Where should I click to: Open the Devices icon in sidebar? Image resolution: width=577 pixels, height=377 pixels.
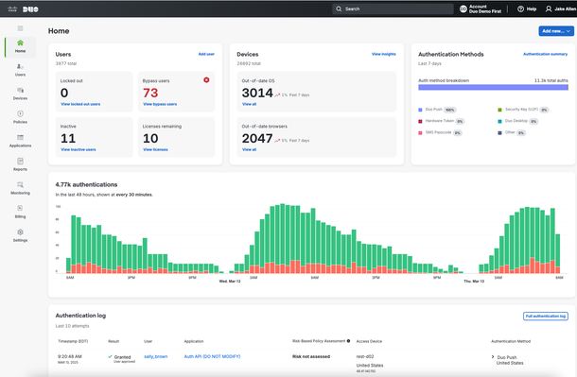coord(20,91)
